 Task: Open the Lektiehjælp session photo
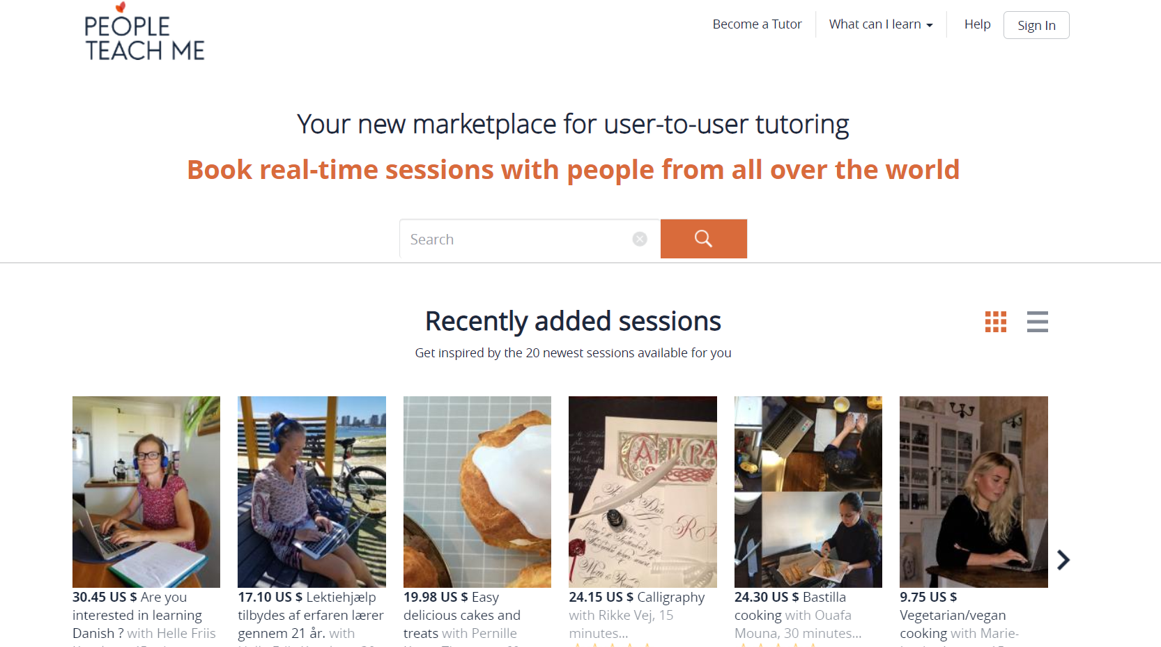(x=312, y=492)
